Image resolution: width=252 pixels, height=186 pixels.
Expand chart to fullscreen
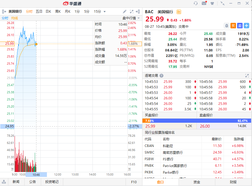(132, 12)
